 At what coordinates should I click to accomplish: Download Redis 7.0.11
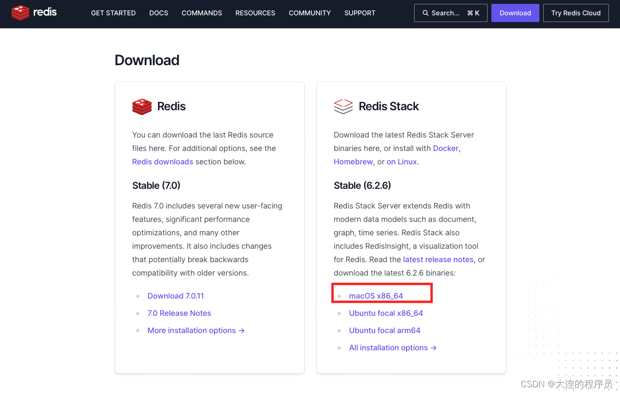[x=176, y=296]
